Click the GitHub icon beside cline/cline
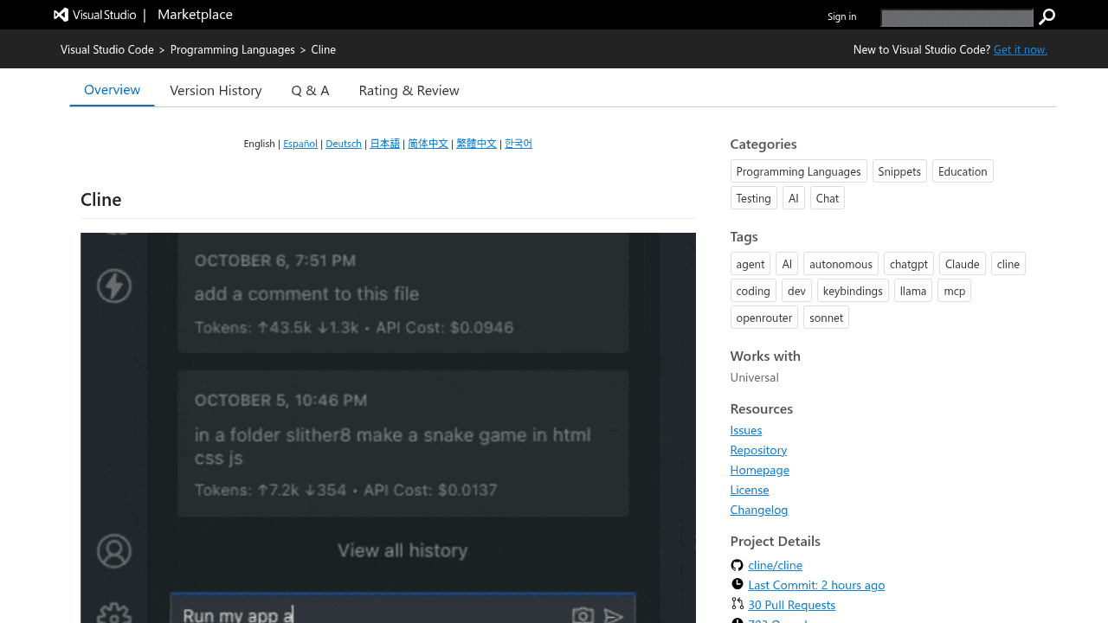1108x623 pixels. [x=737, y=564]
